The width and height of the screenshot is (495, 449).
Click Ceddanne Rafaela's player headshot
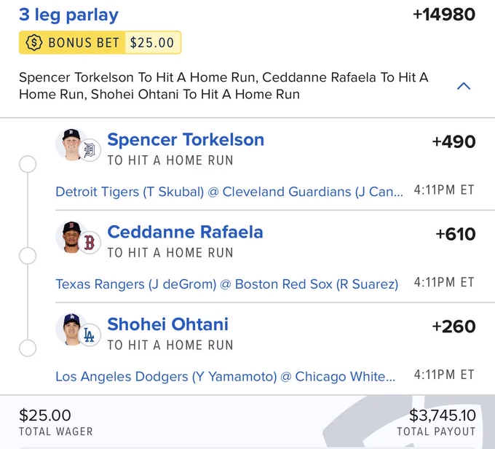tap(71, 237)
